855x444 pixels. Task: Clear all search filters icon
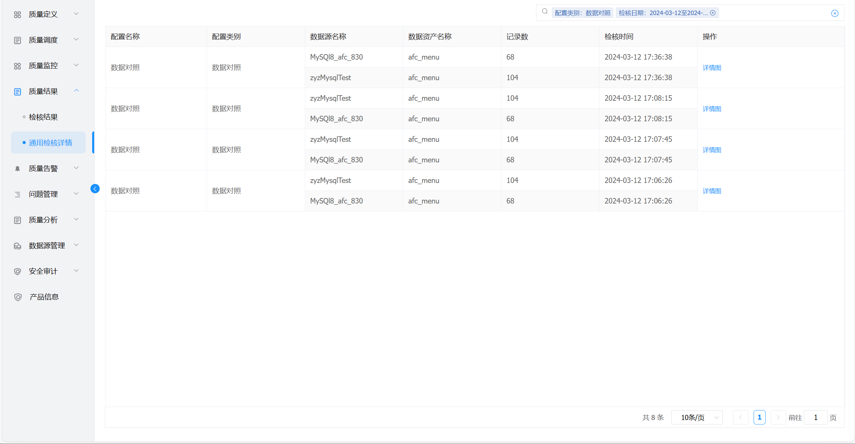(x=835, y=13)
